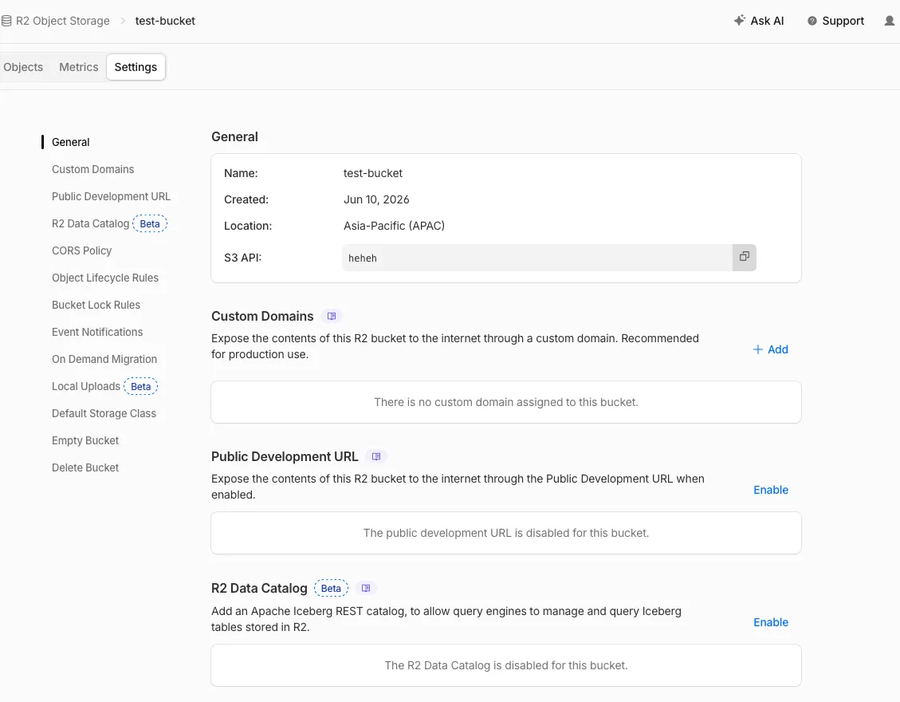Add a custom domain
Screen dimensions: 900x702
pyautogui.click(x=770, y=349)
